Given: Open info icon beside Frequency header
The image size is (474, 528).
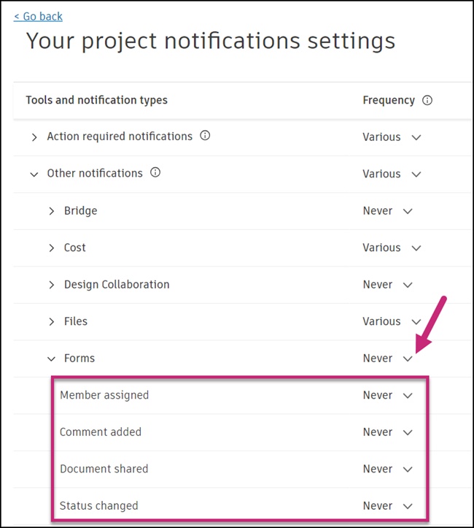Looking at the screenshot, I should (427, 100).
